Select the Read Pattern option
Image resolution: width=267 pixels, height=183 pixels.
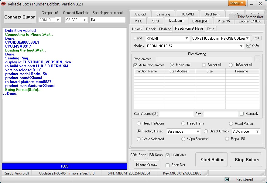[231, 124]
